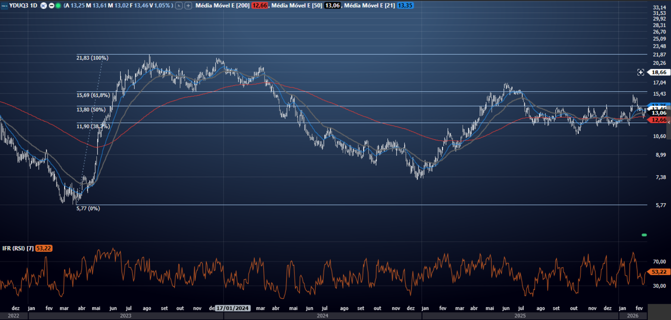The image size is (671, 320).
Task: Expand side panel with the left chevron
Action: (669, 122)
